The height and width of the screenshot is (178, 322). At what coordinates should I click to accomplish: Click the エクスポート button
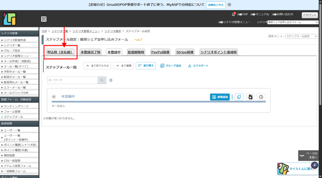click(198, 66)
